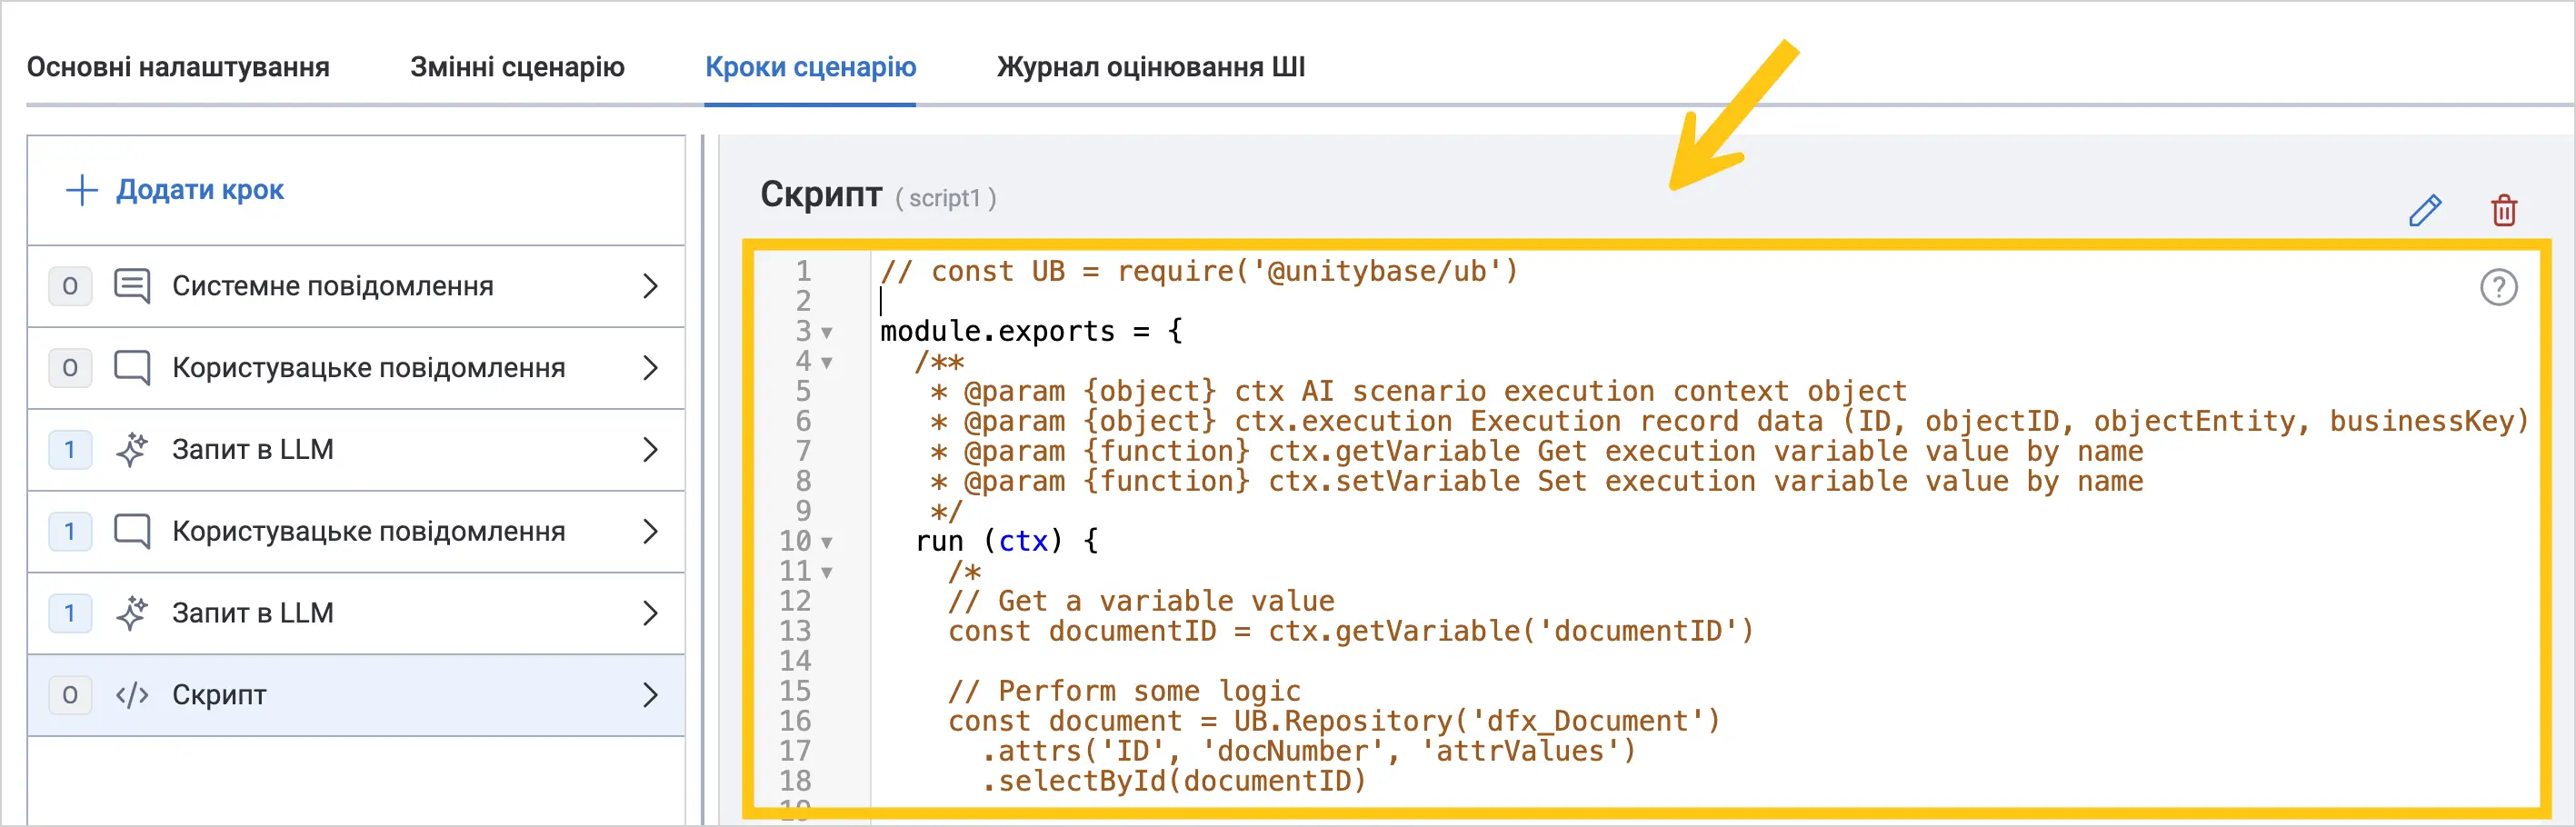Open the Журнал оцінювання ШІ tab
The width and height of the screenshot is (2576, 827).
[1151, 67]
